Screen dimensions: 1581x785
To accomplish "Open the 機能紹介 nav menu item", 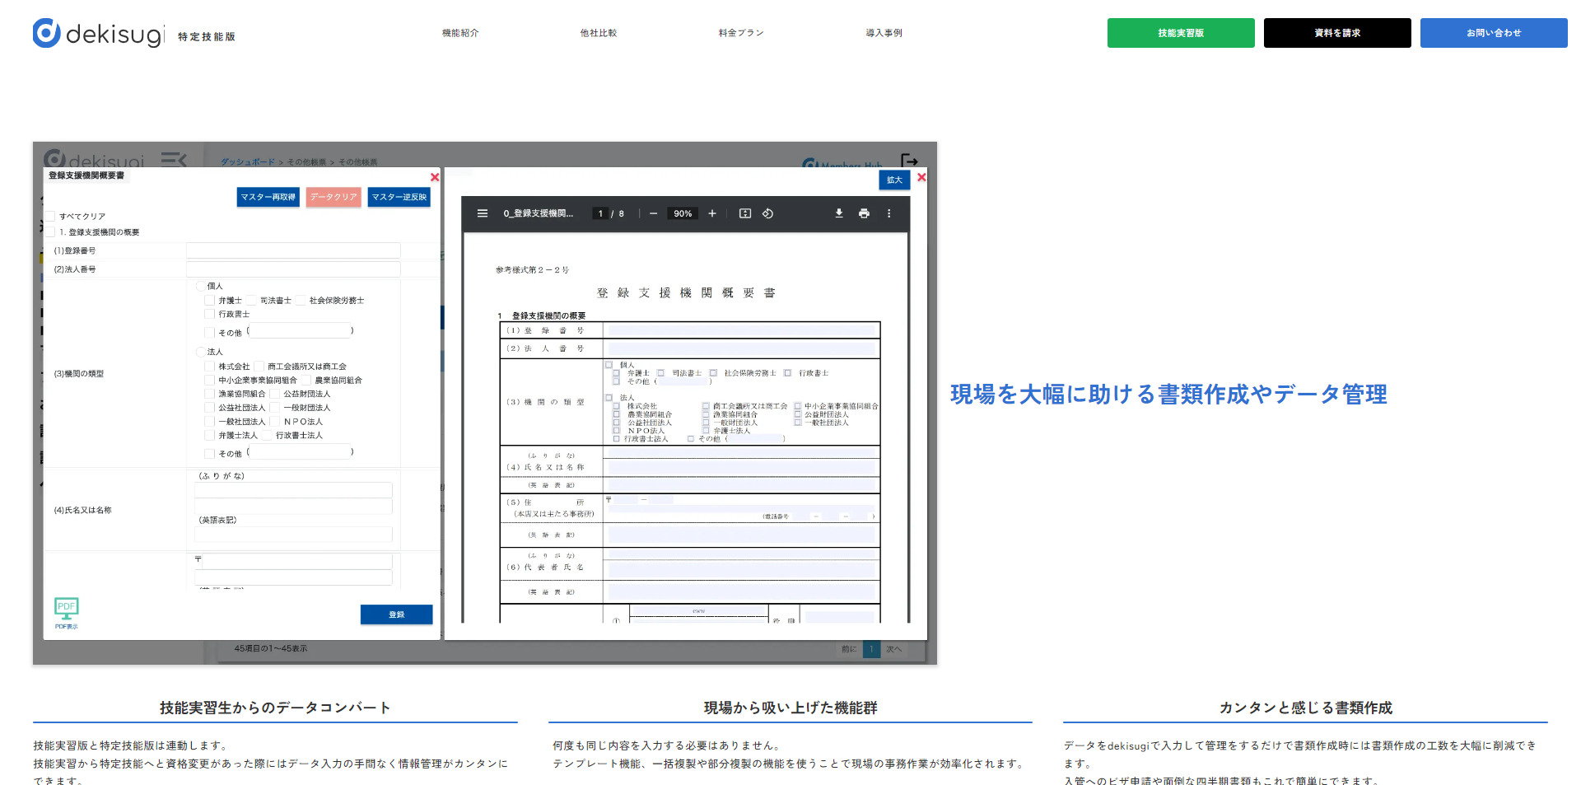I will point(460,33).
